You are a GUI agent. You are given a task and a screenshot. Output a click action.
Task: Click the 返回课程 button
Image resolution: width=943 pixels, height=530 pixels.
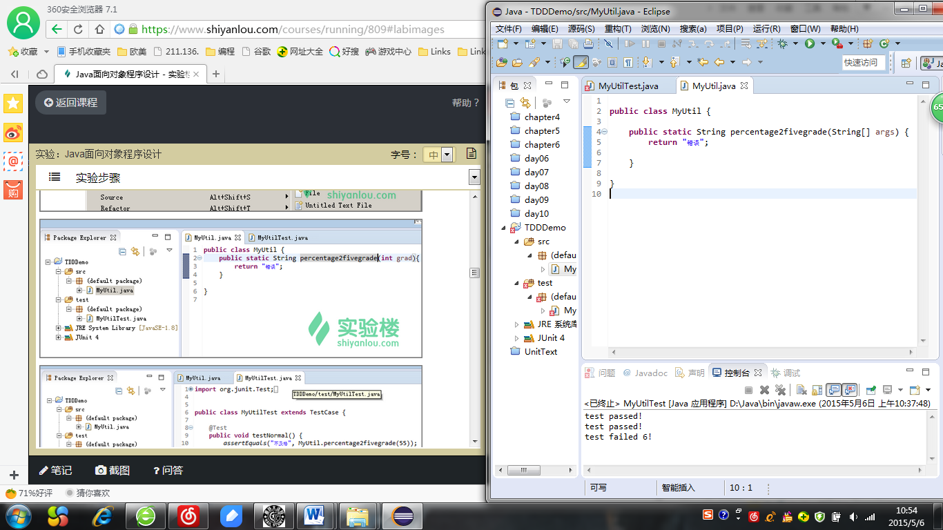[71, 103]
